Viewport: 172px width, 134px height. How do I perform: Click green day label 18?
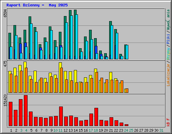pyautogui.click(x=96, y=130)
